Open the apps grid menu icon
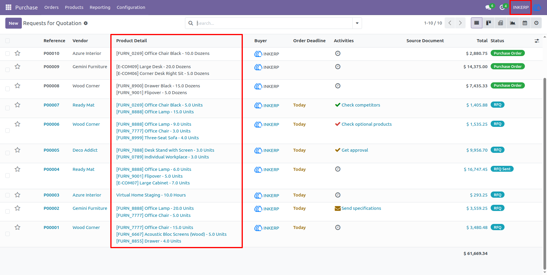Viewport: 547px width, 275px height. 9,7
